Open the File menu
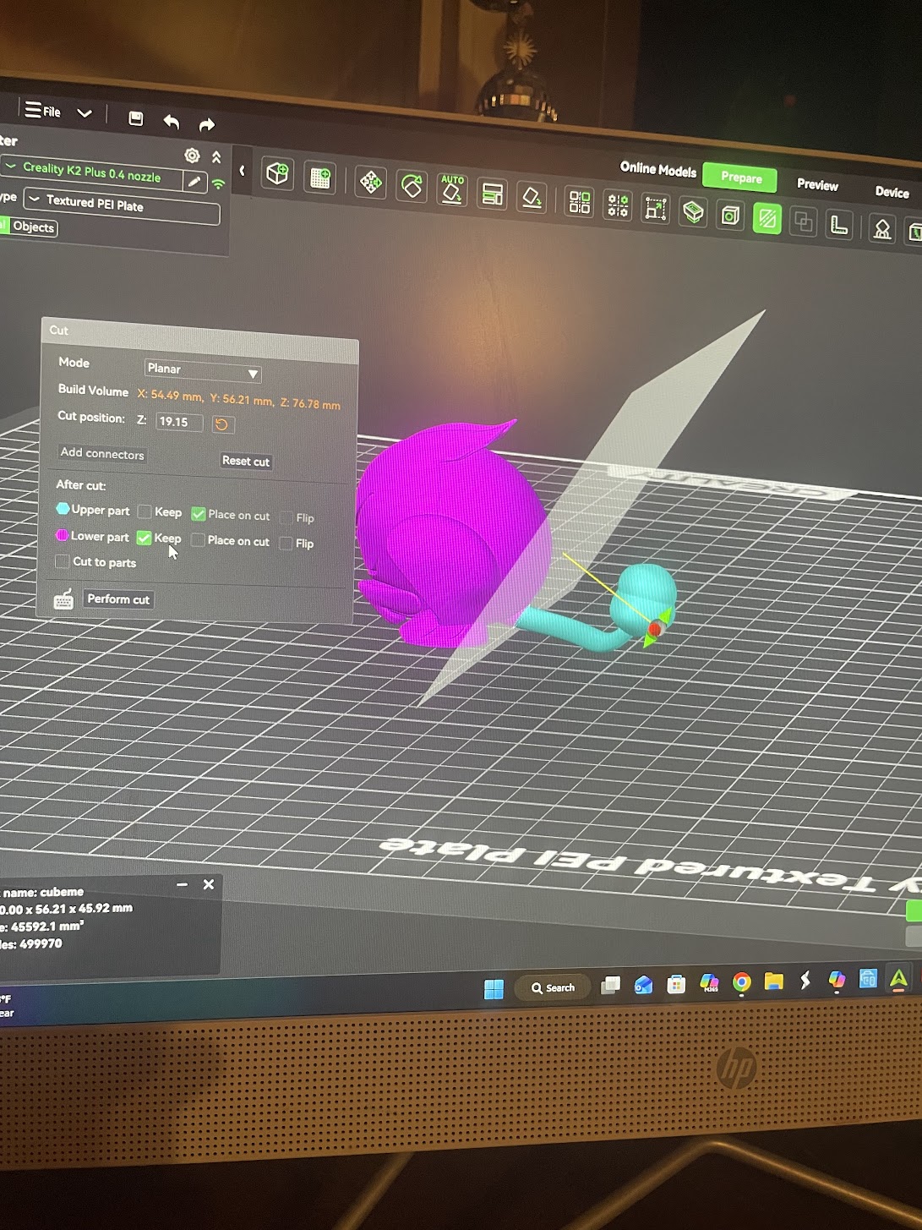This screenshot has width=922, height=1230. [x=43, y=111]
